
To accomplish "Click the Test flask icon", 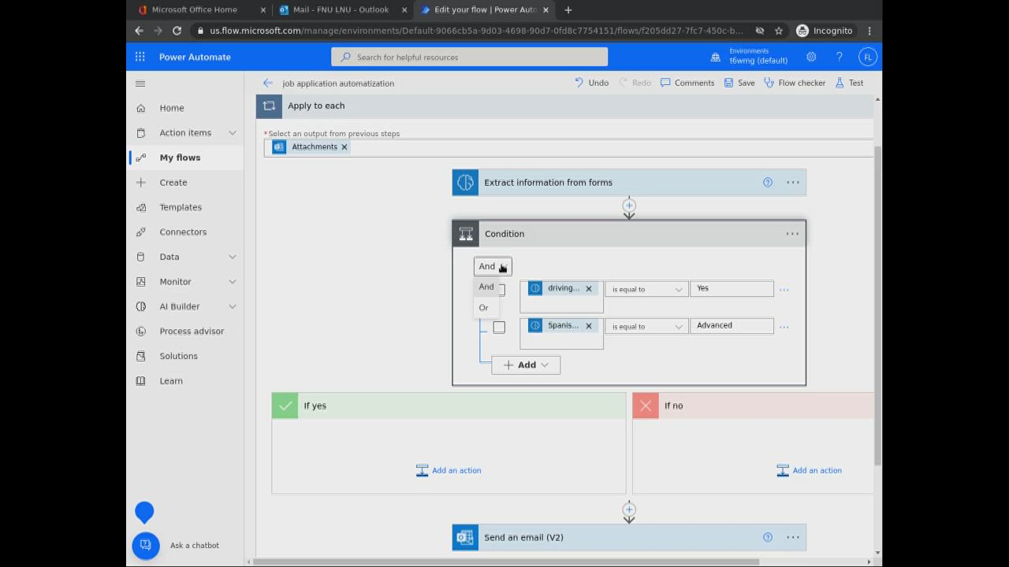I will [x=840, y=83].
